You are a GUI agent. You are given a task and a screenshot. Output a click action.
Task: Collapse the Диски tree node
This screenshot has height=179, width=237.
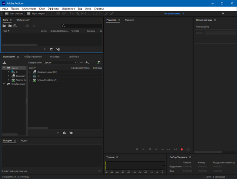coord(4,68)
